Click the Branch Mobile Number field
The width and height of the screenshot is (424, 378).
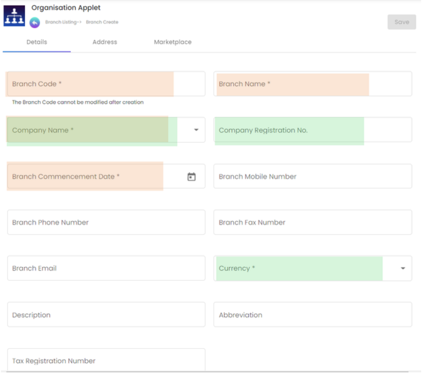tap(312, 176)
